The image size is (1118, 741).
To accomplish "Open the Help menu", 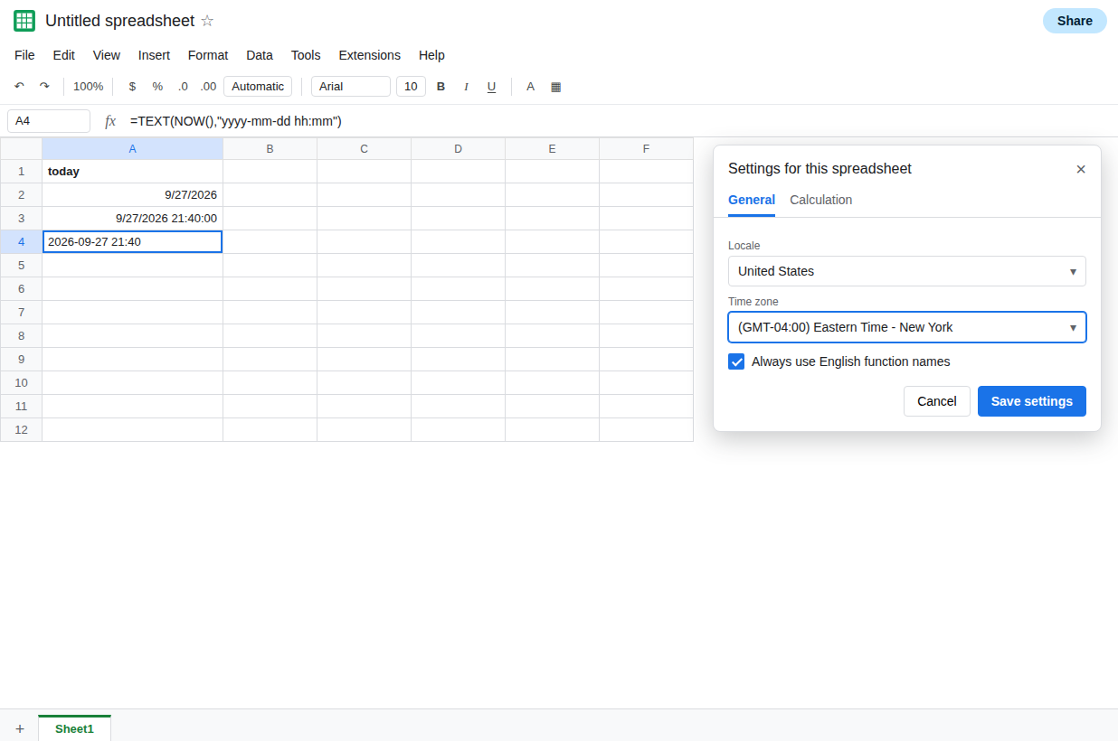I will (x=431, y=55).
